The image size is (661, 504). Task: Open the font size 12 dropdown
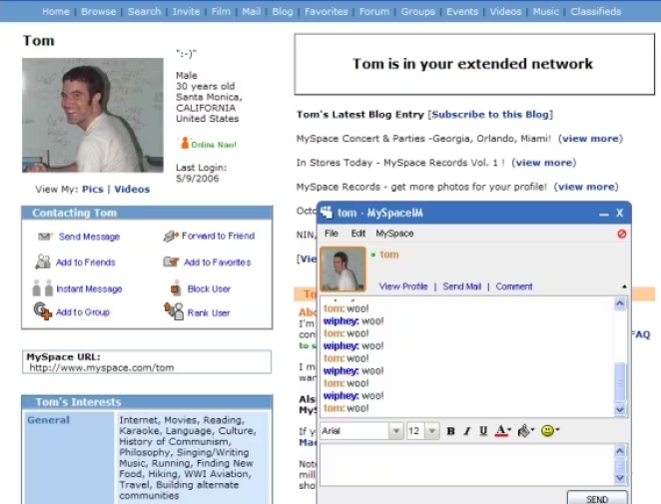[x=431, y=431]
